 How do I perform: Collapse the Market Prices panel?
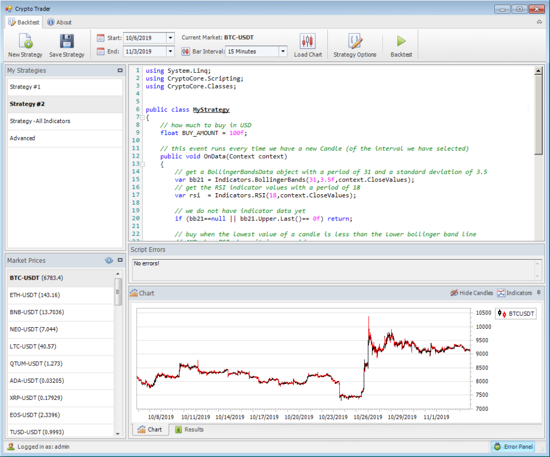[x=120, y=260]
